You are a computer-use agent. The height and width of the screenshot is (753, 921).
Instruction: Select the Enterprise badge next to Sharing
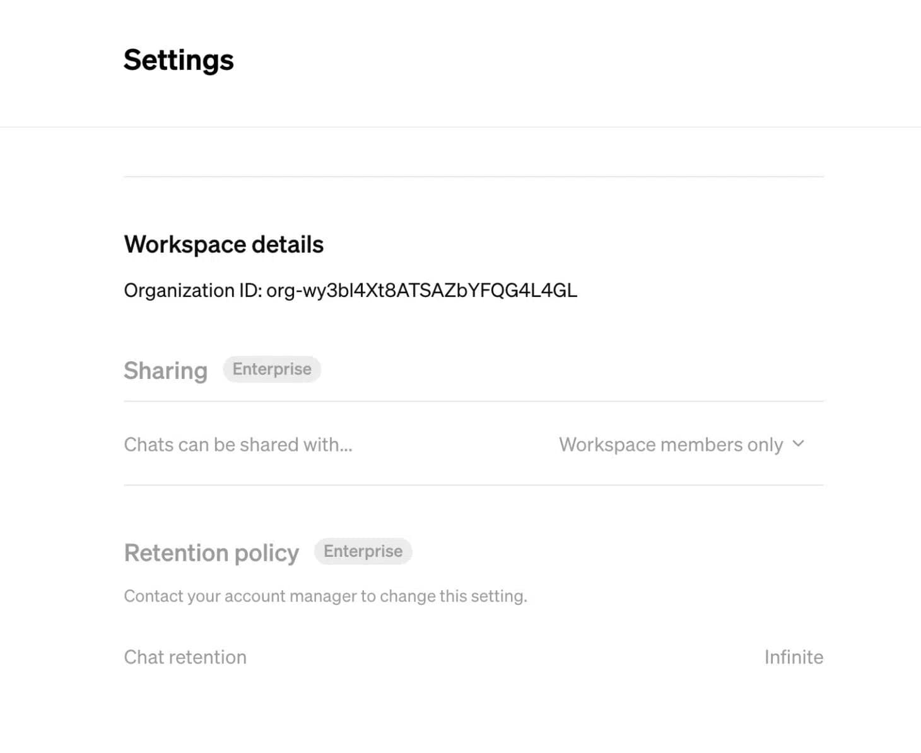coord(272,369)
